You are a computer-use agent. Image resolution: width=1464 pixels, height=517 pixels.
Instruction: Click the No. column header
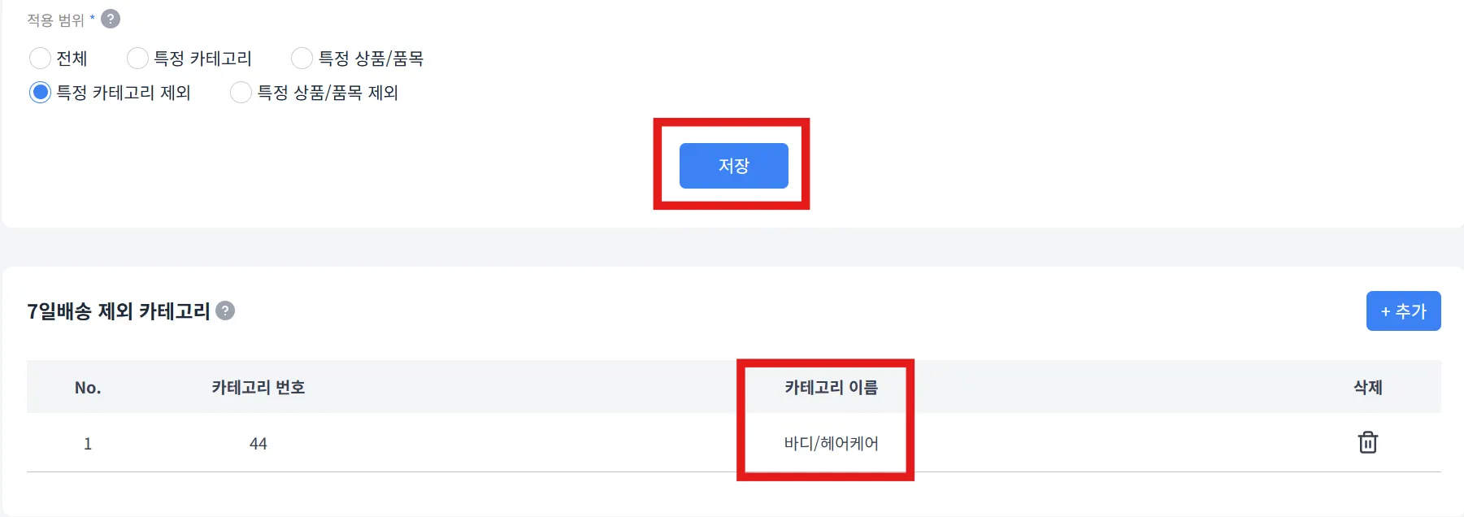pos(88,388)
